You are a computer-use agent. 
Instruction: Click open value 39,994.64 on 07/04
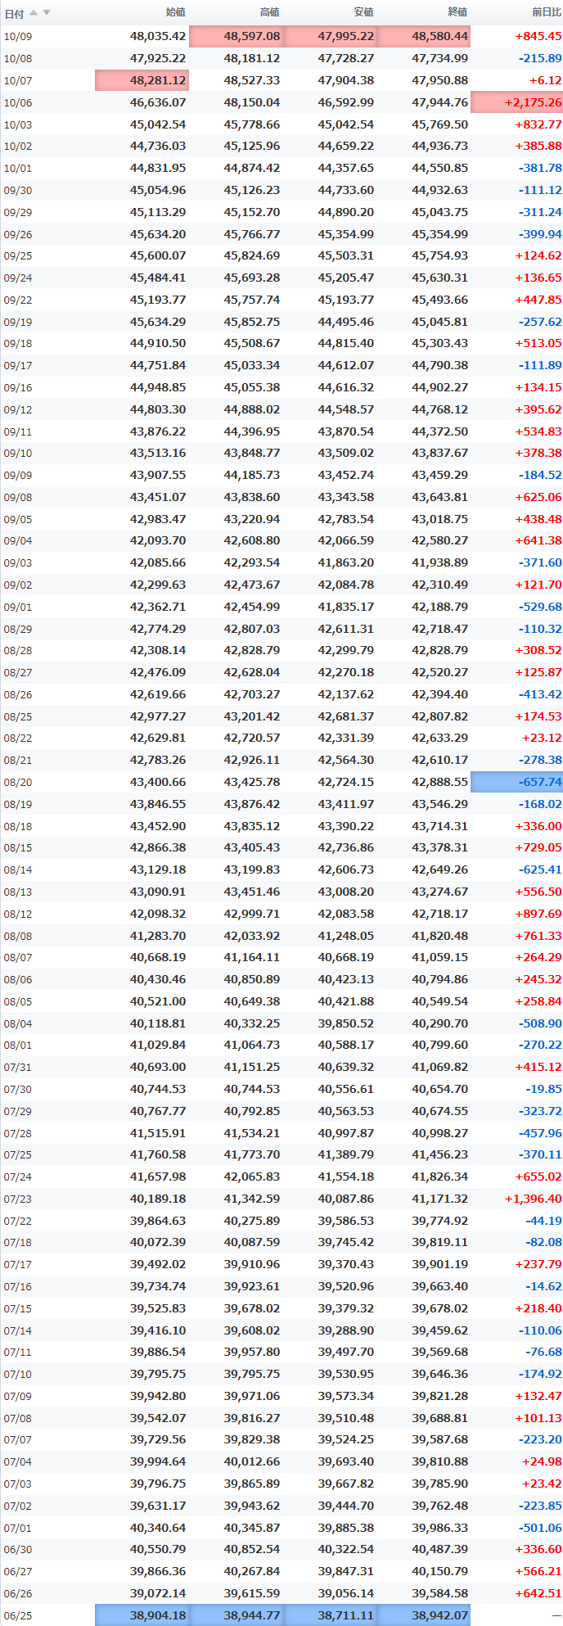tap(158, 1461)
